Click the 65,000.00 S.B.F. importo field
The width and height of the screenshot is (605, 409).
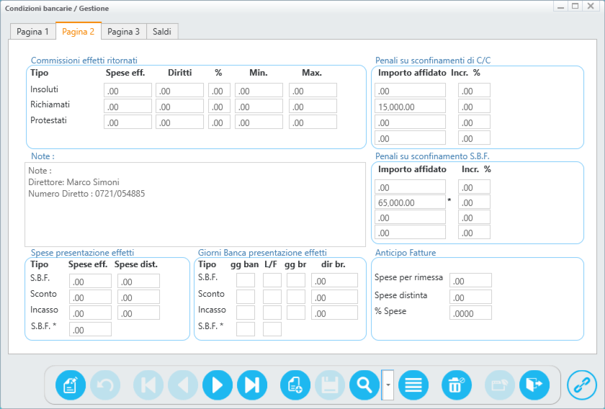[410, 202]
